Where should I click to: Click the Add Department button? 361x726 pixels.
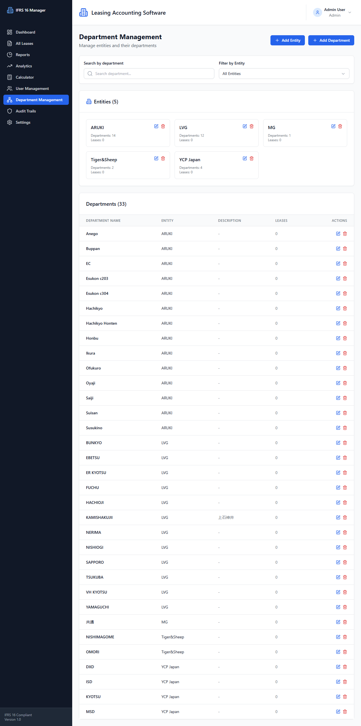pyautogui.click(x=331, y=40)
